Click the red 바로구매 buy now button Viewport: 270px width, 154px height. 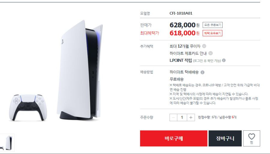[x=174, y=138]
